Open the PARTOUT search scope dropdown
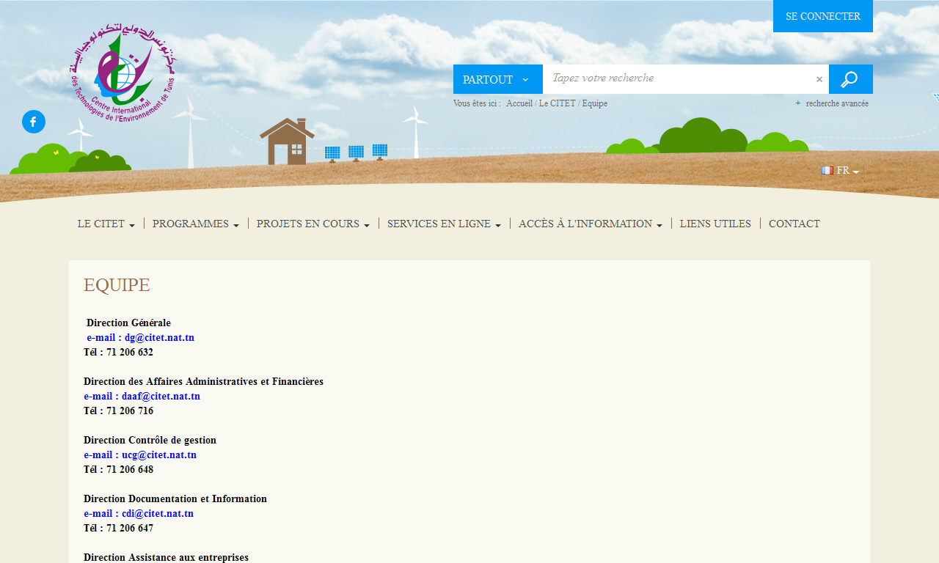Viewport: 939px width, 563px height. (498, 79)
